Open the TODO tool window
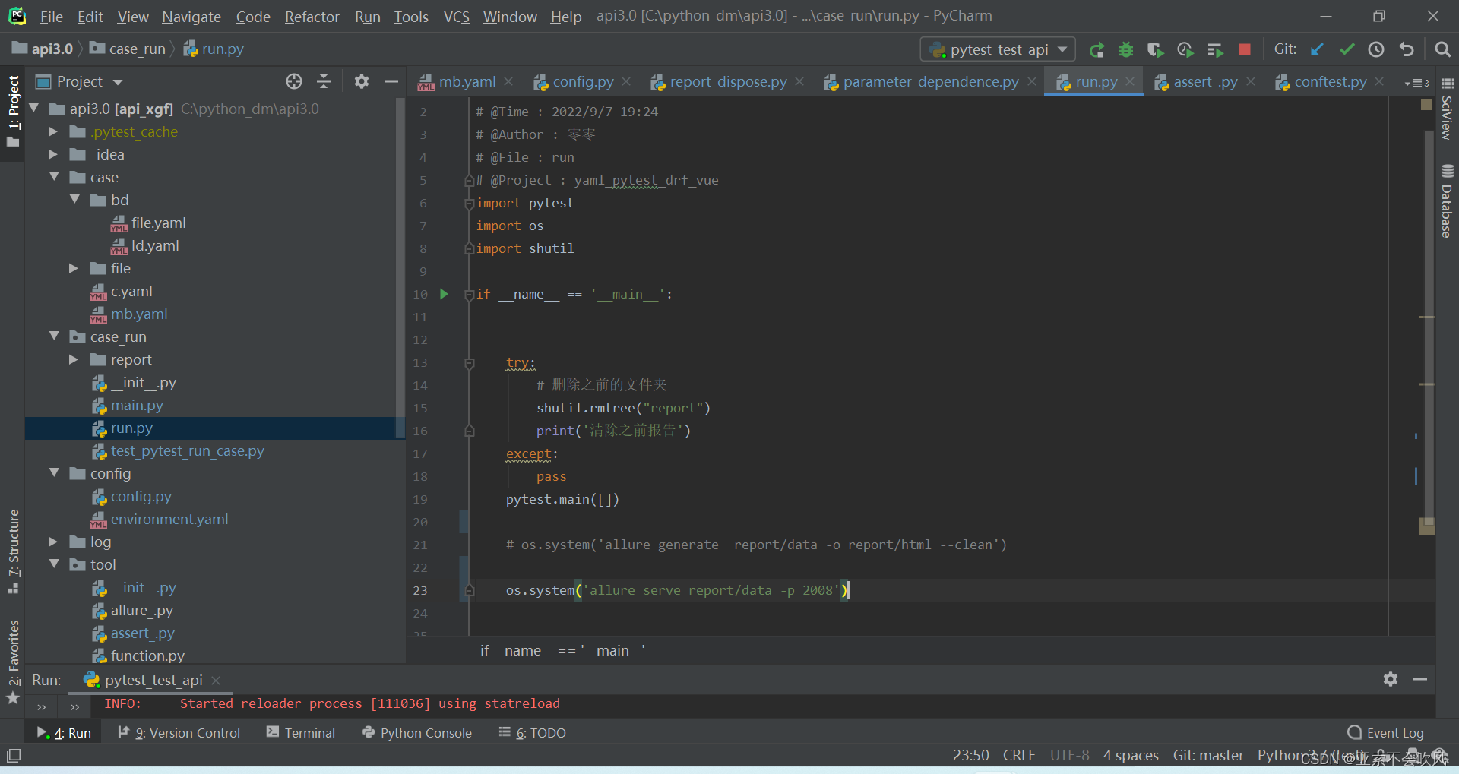1459x774 pixels. click(532, 733)
